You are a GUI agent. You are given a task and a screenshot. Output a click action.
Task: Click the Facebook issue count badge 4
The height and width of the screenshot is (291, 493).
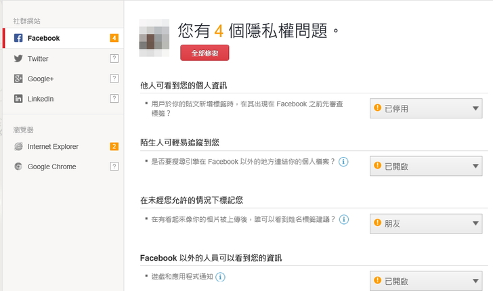point(114,38)
